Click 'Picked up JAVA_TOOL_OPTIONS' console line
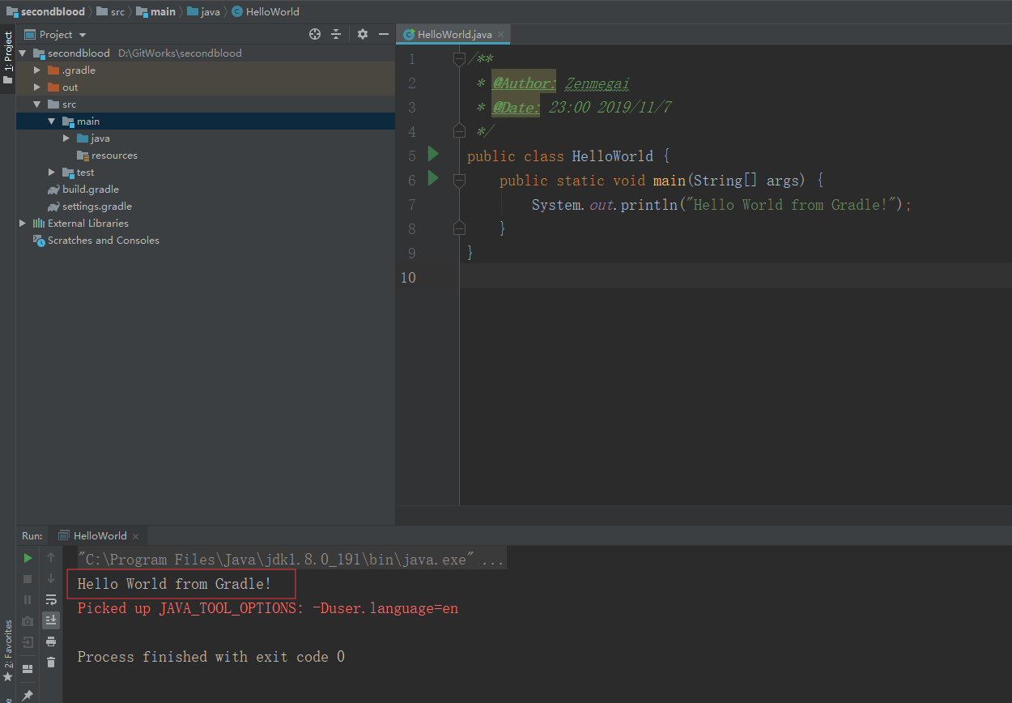 click(x=268, y=608)
